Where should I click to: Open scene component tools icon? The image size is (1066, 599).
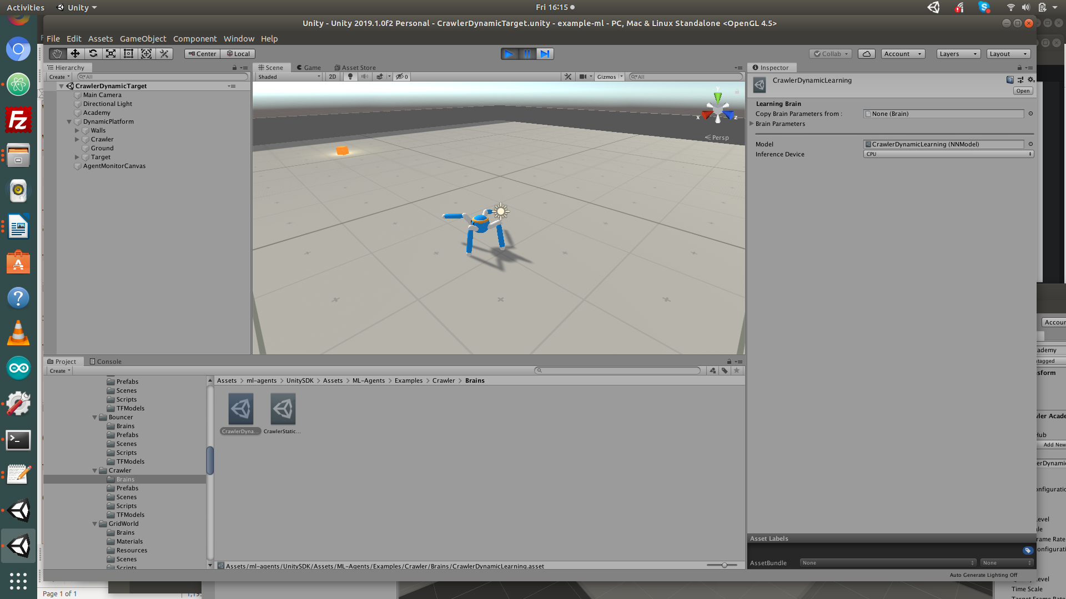pos(568,77)
